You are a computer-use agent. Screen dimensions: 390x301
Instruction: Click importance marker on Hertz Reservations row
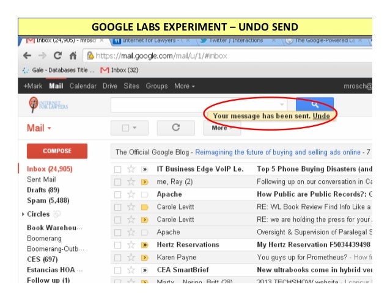pos(144,245)
